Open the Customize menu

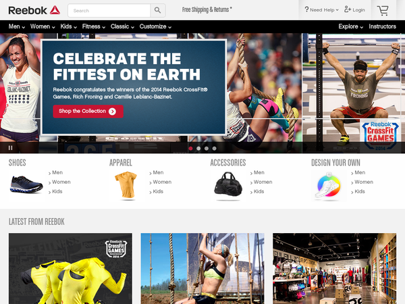(x=155, y=26)
